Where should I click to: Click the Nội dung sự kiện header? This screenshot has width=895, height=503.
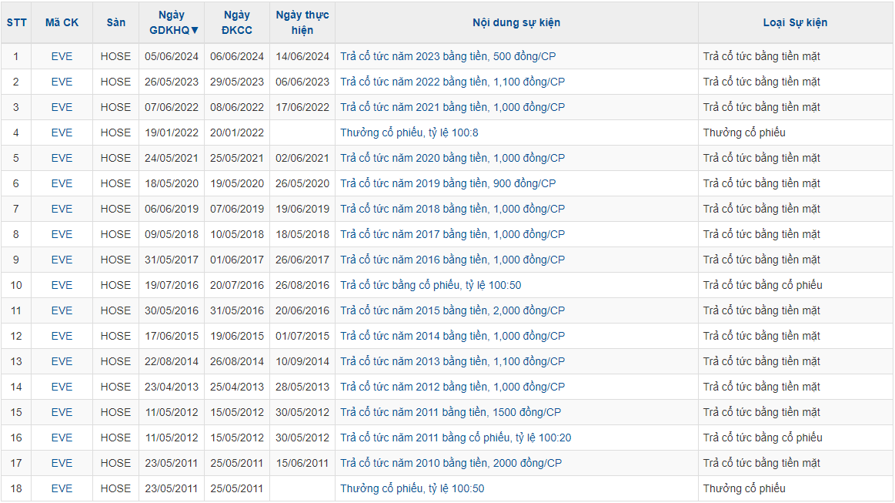tap(516, 23)
